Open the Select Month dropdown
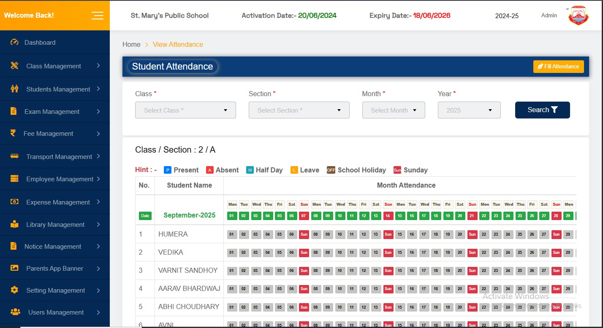Image resolution: width=603 pixels, height=328 pixels. 393,110
